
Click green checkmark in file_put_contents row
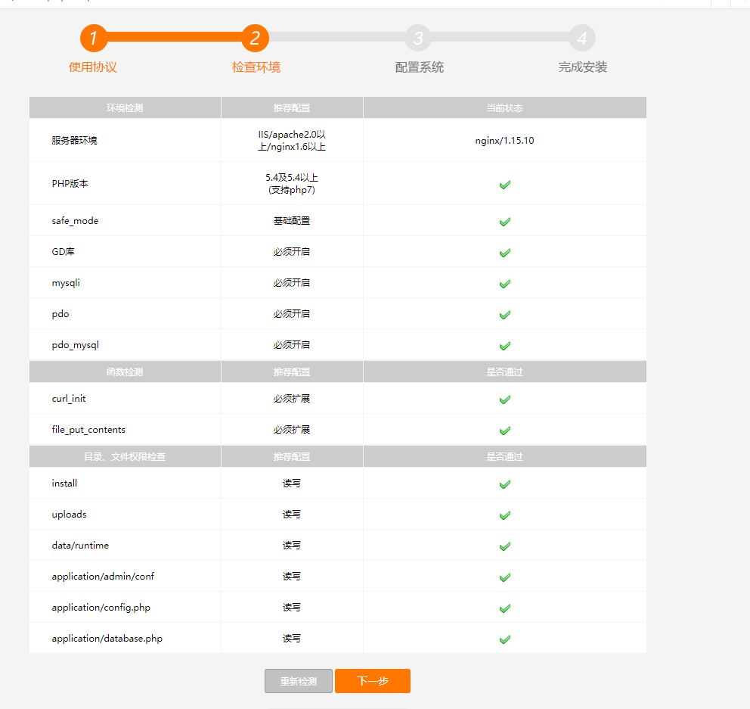(504, 431)
